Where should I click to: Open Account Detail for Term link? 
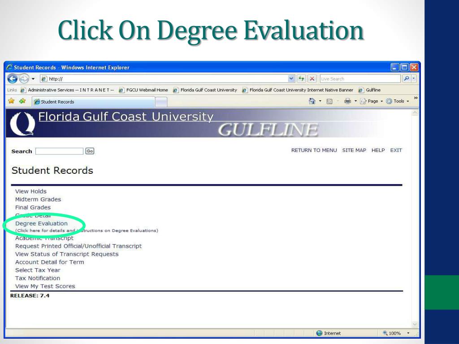tap(49, 262)
